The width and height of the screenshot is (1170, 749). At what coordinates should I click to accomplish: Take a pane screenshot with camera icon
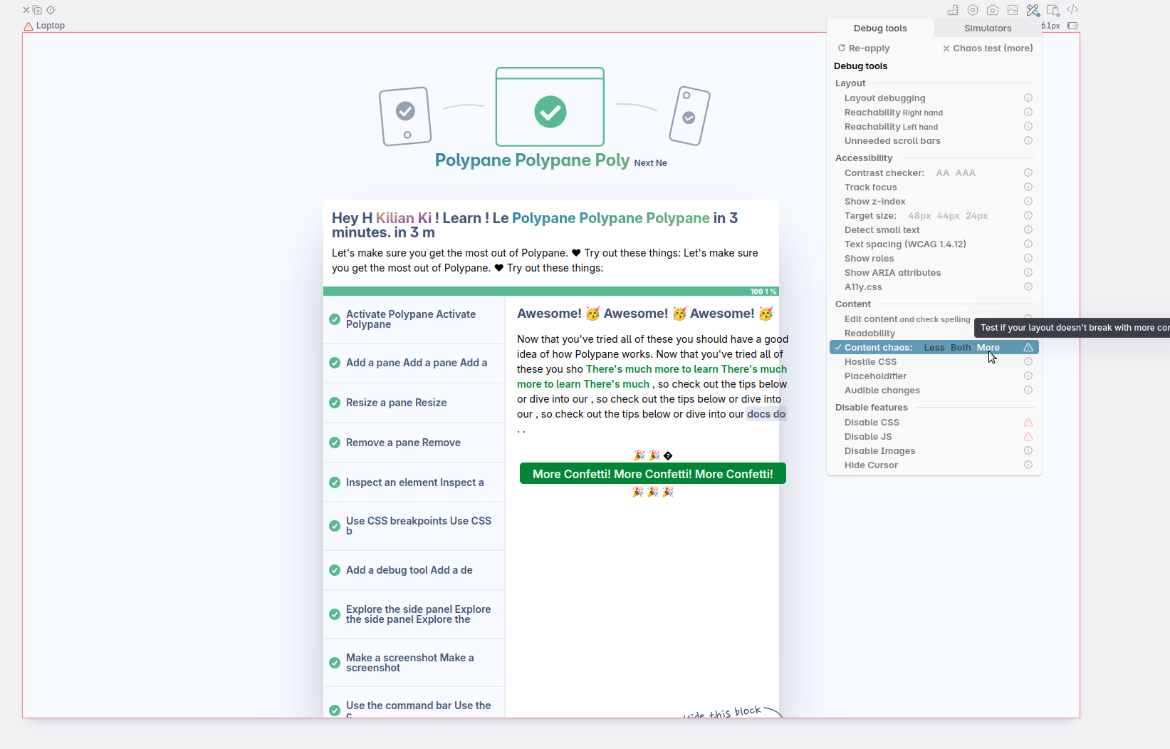[x=993, y=10]
